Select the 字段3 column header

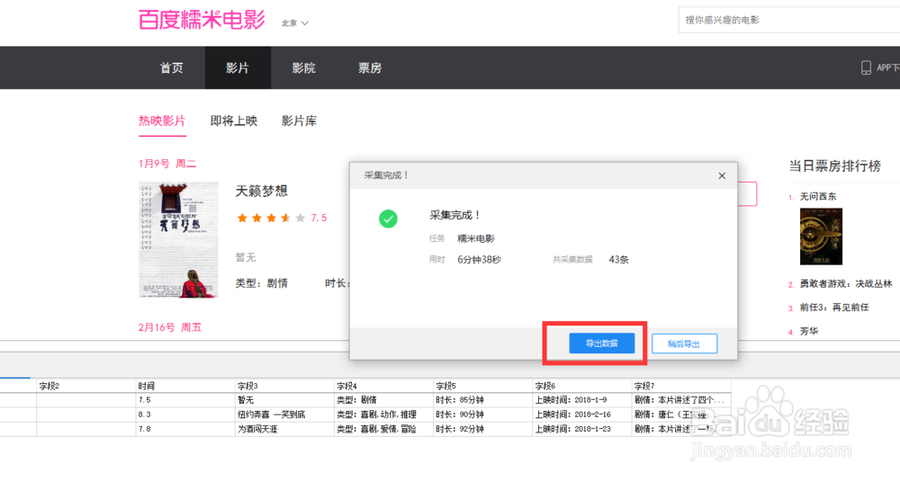[x=284, y=386]
